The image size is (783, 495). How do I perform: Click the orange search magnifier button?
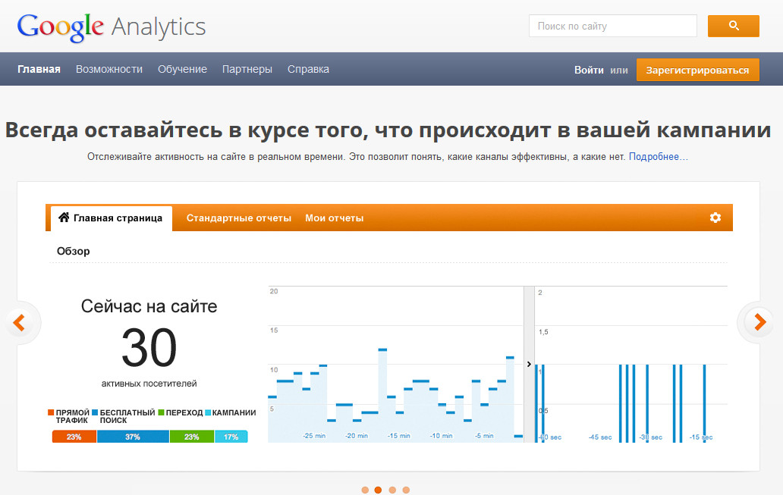pyautogui.click(x=733, y=26)
